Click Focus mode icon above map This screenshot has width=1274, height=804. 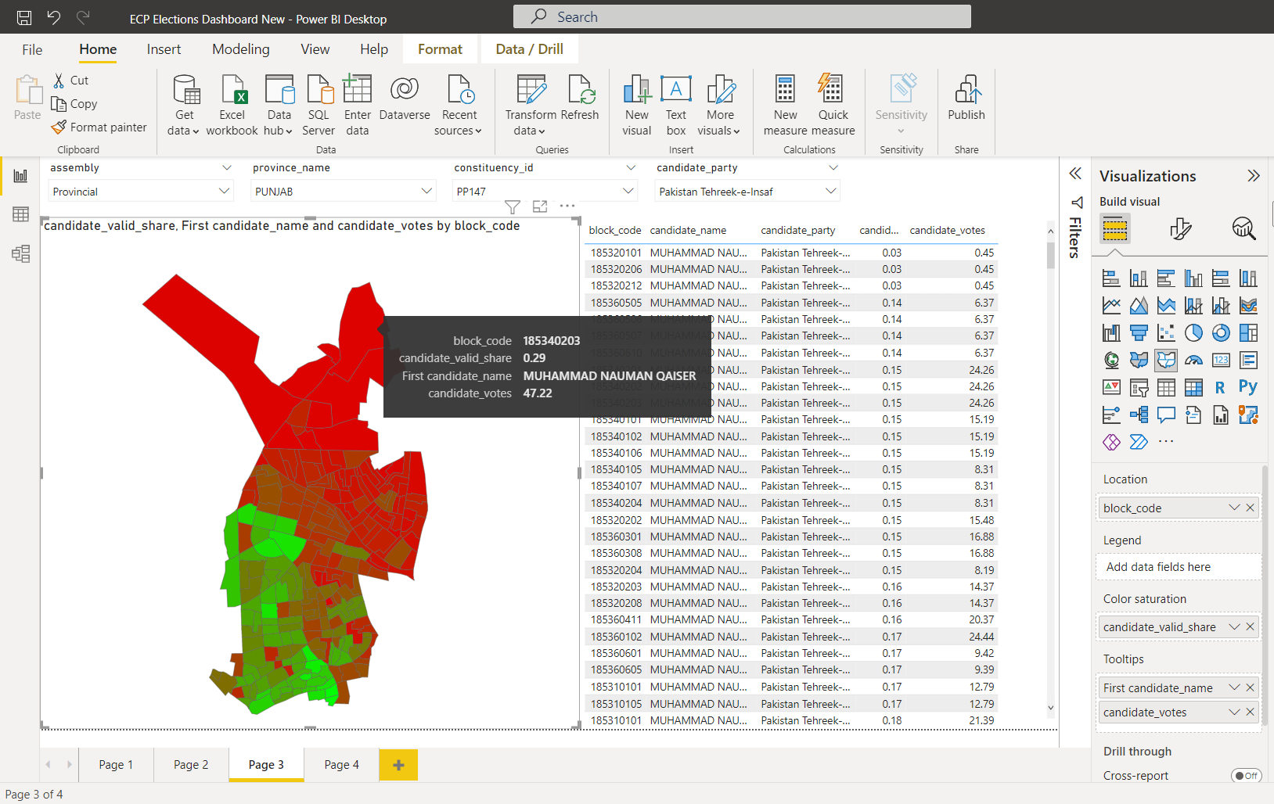coord(540,206)
